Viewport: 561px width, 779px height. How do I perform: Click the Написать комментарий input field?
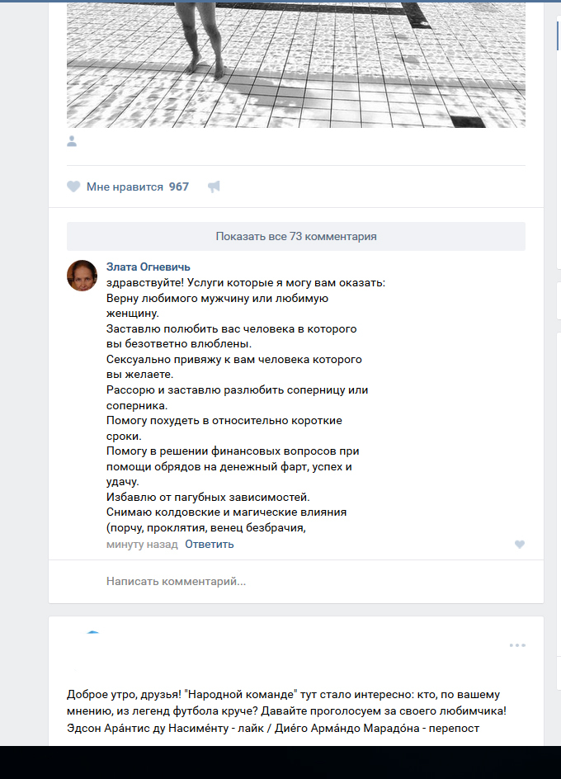coord(296,581)
